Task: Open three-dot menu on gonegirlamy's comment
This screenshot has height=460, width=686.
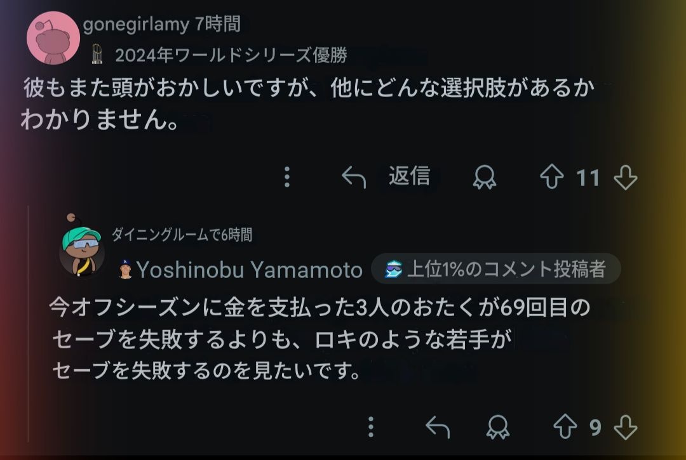Action: [x=287, y=177]
